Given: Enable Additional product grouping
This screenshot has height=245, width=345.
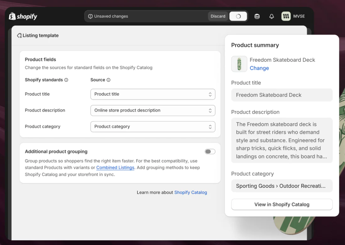Looking at the screenshot, I should point(210,151).
